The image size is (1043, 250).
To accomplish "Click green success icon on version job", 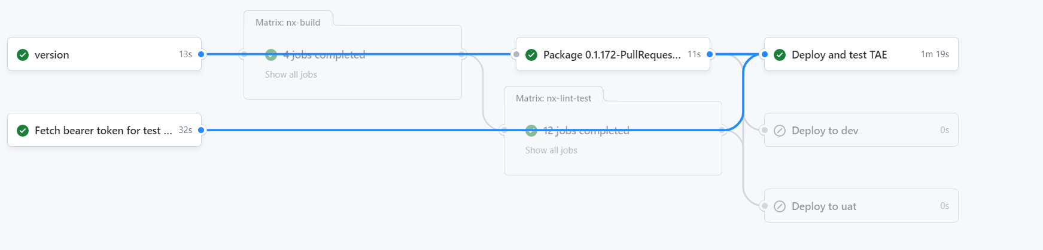I will click(x=23, y=55).
